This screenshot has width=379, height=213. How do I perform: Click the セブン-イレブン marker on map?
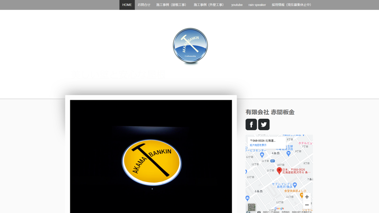(295, 184)
